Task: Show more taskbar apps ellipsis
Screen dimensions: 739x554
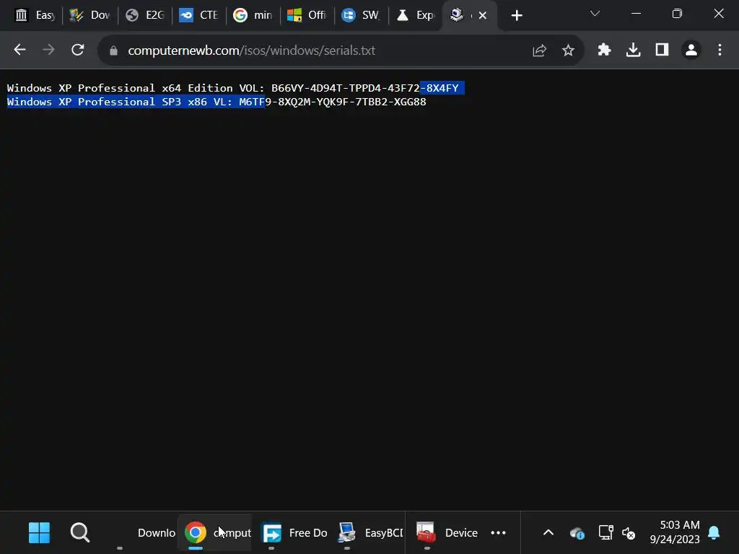Action: [498, 533]
